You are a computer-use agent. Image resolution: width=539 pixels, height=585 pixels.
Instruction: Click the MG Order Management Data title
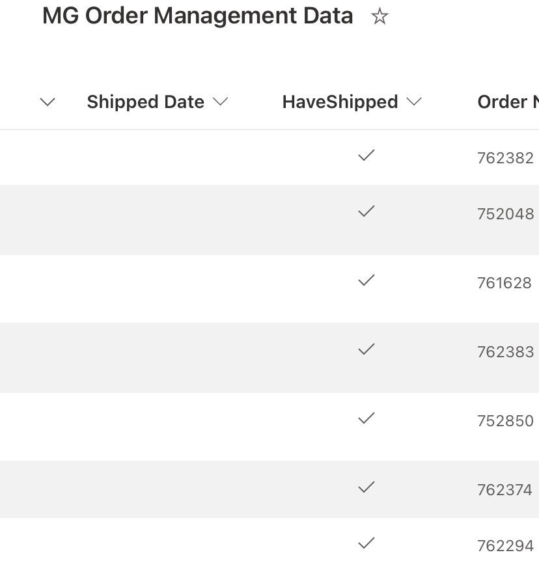click(197, 16)
